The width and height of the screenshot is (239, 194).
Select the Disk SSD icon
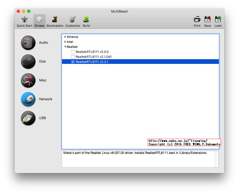pyautogui.click(x=28, y=62)
